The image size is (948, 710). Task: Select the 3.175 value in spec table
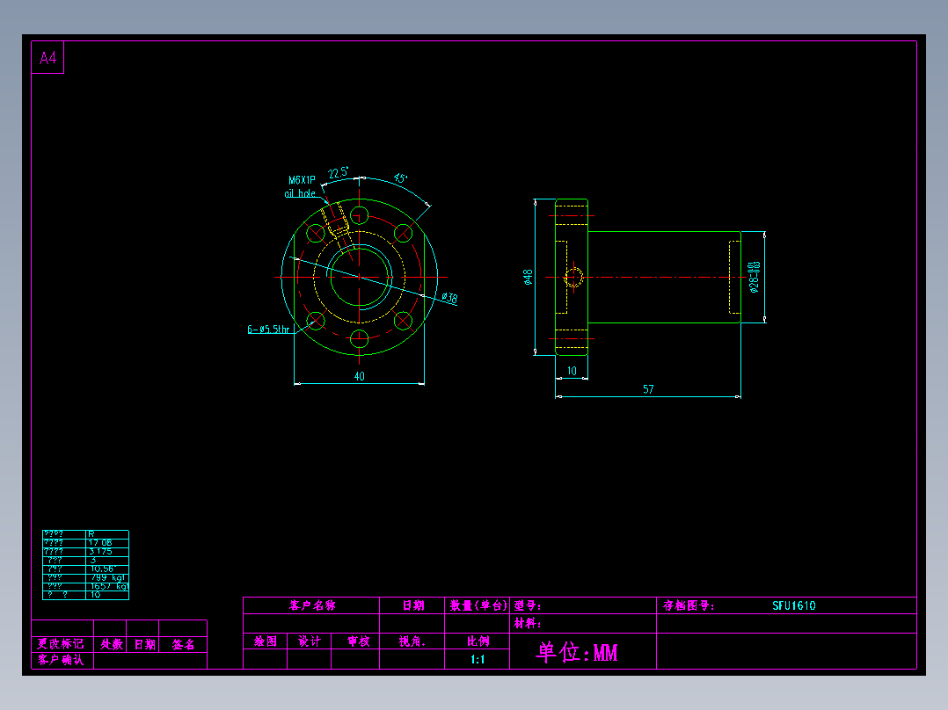click(100, 552)
